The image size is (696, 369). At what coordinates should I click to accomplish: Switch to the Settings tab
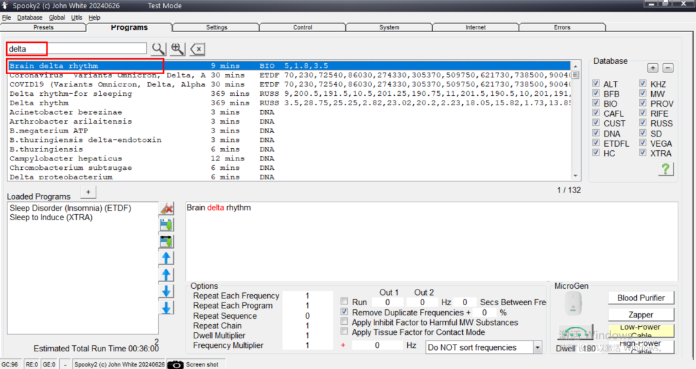(x=216, y=28)
